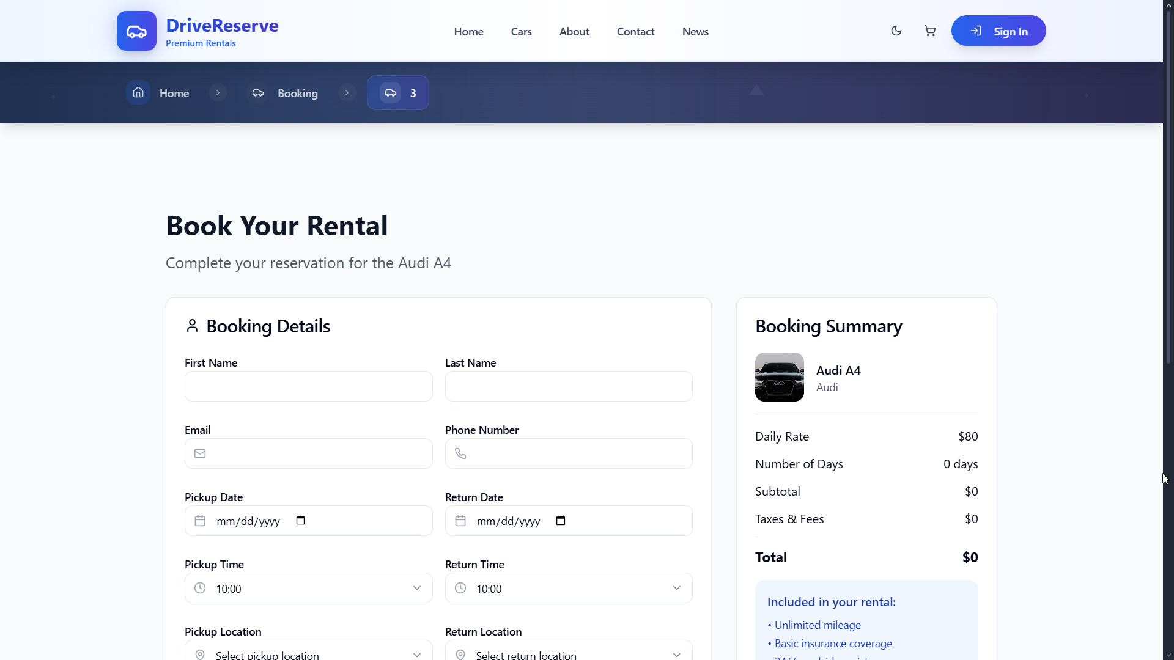Click the Booking breadcrumb link
This screenshot has height=660, width=1174.
(x=297, y=93)
